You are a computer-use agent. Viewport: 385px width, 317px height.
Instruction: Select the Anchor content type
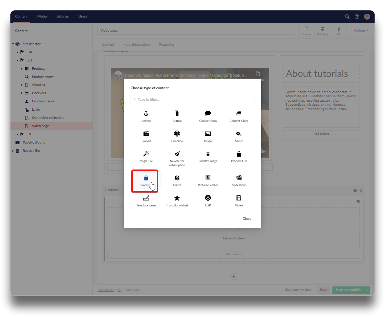pyautogui.click(x=146, y=114)
